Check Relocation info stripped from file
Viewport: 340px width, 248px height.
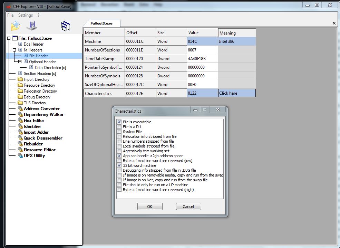pos(119,136)
